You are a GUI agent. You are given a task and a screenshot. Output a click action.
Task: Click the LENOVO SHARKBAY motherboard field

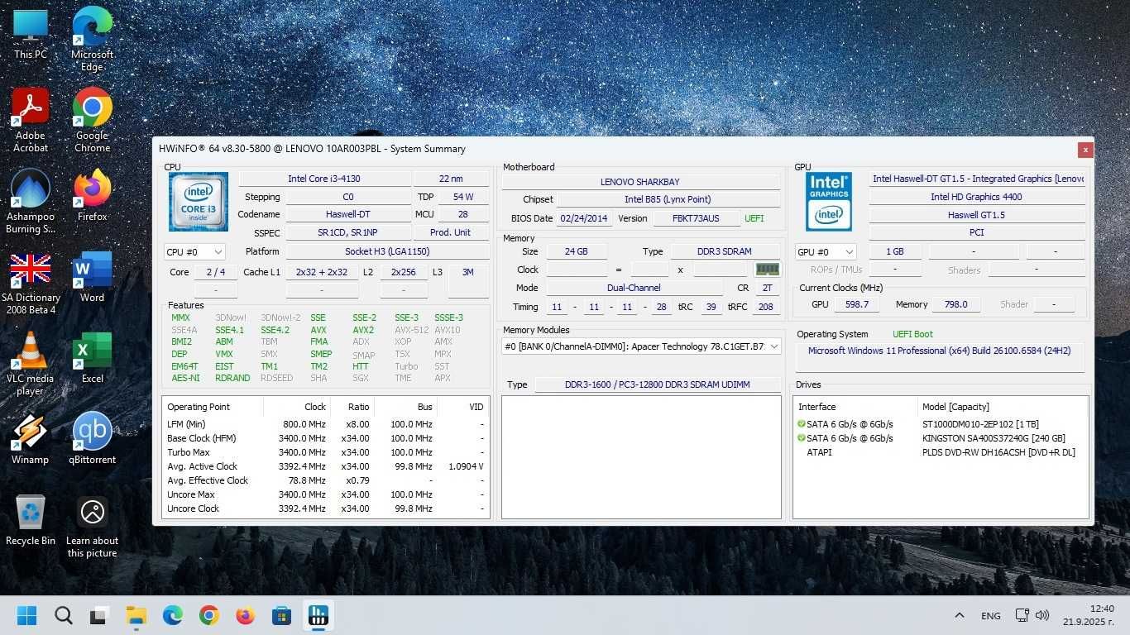pos(640,182)
